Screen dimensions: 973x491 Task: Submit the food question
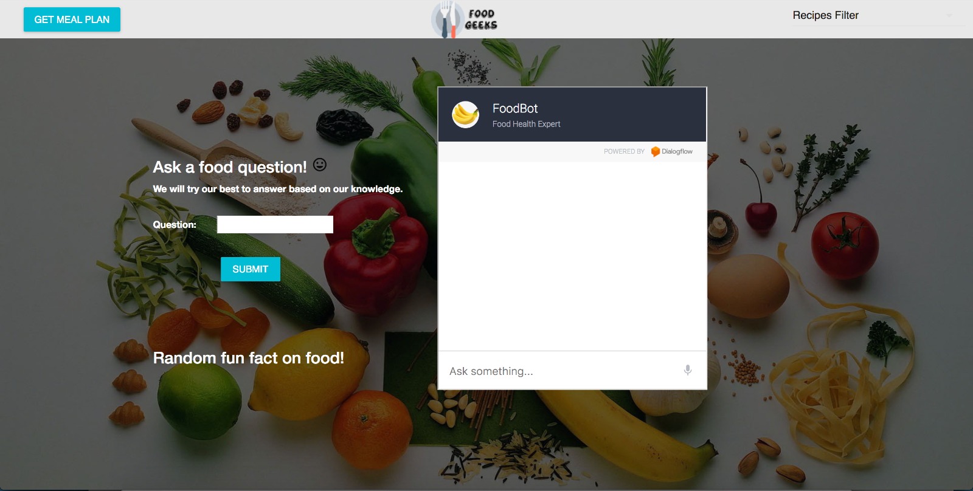(x=250, y=269)
